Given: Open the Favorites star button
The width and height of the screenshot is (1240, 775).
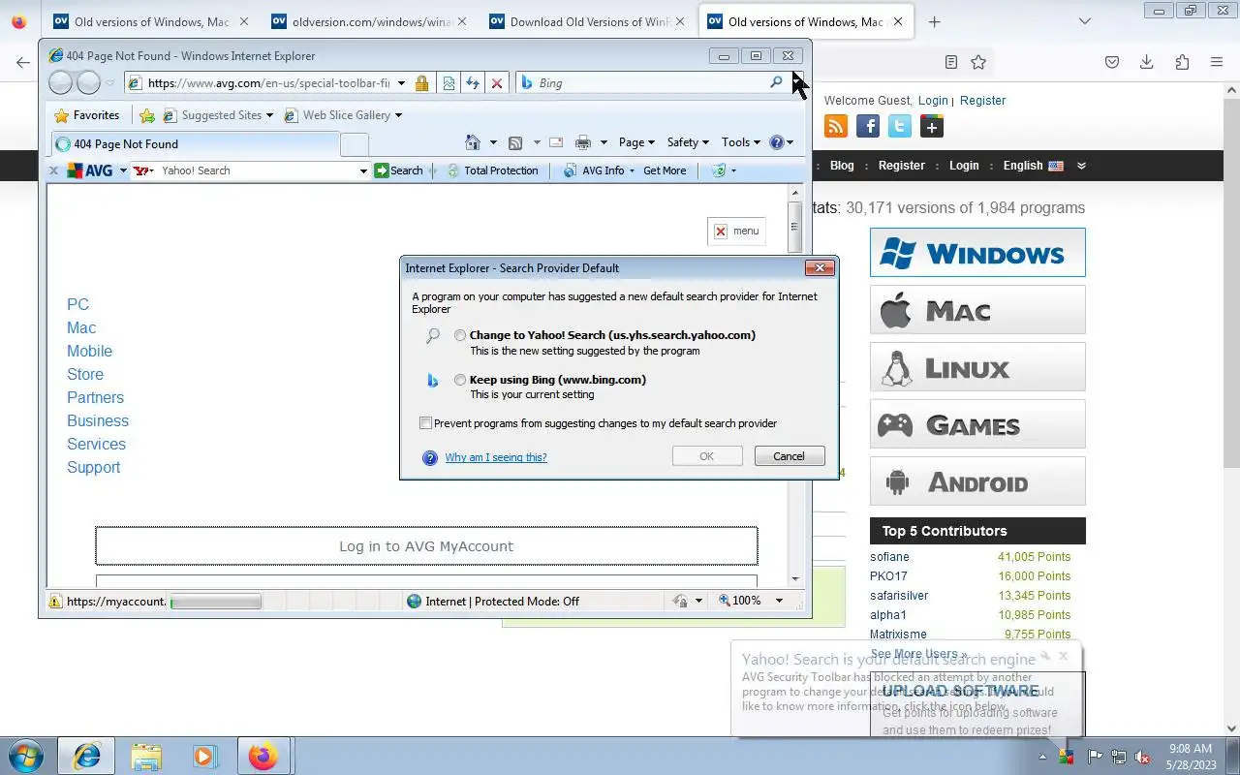Looking at the screenshot, I should (x=88, y=115).
